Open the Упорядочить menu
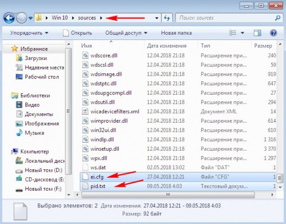 [x=29, y=33]
